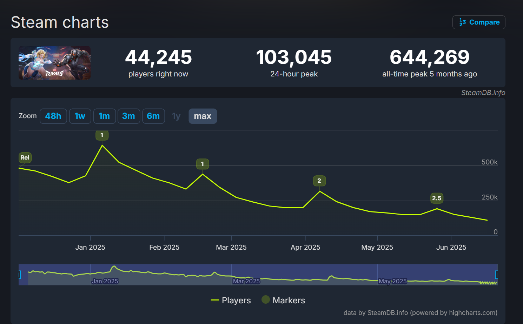The height and width of the screenshot is (324, 523).
Task: Open the Marvel Rivals game thumbnail
Action: point(54,63)
